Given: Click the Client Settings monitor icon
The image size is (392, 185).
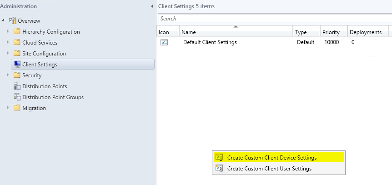Looking at the screenshot, I should point(17,64).
